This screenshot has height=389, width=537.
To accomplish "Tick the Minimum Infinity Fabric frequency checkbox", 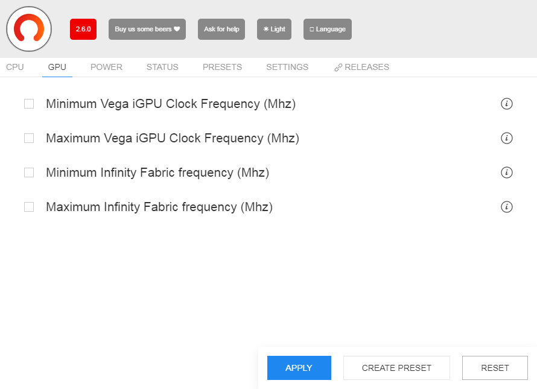I will pyautogui.click(x=29, y=172).
